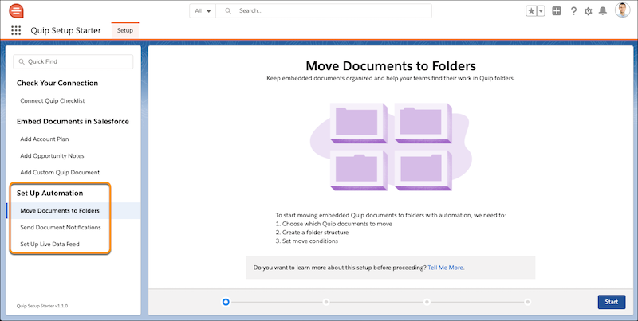This screenshot has height=321, width=638.
Task: Open the global actions plus icon
Action: 557,11
